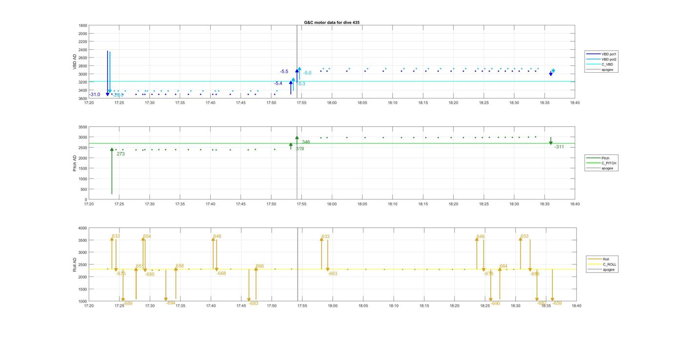This screenshot has height=338, width=683.
Task: Click the 'Roll AD' y-axis label
Action: 75,264
